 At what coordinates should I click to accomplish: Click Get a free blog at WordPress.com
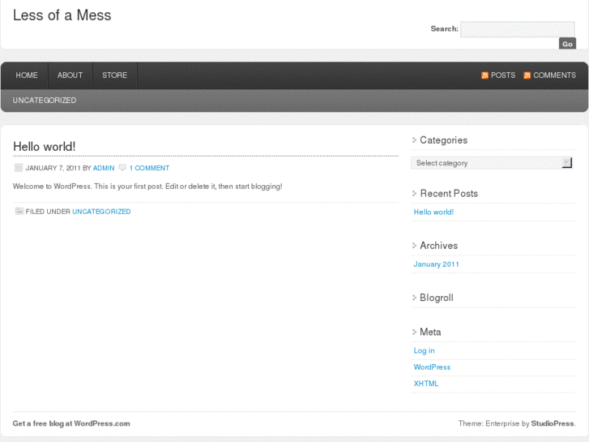[71, 423]
